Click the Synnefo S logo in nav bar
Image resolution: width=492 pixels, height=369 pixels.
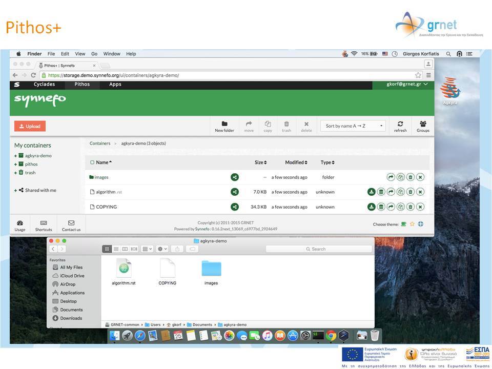17,85
